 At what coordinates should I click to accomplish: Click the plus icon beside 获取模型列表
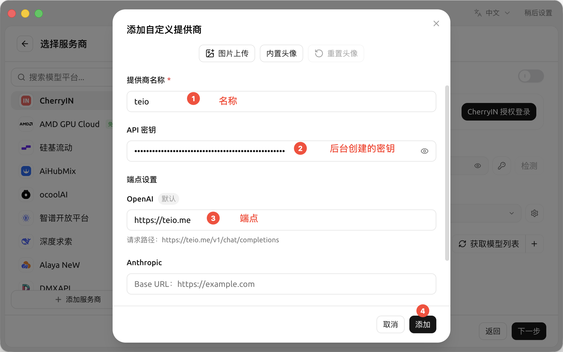(534, 244)
